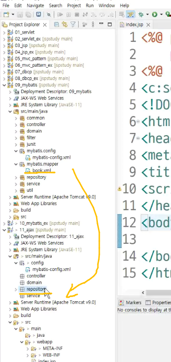Open the New wizard dropdown arrow
This screenshot has width=171, height=362.
(13, 15)
